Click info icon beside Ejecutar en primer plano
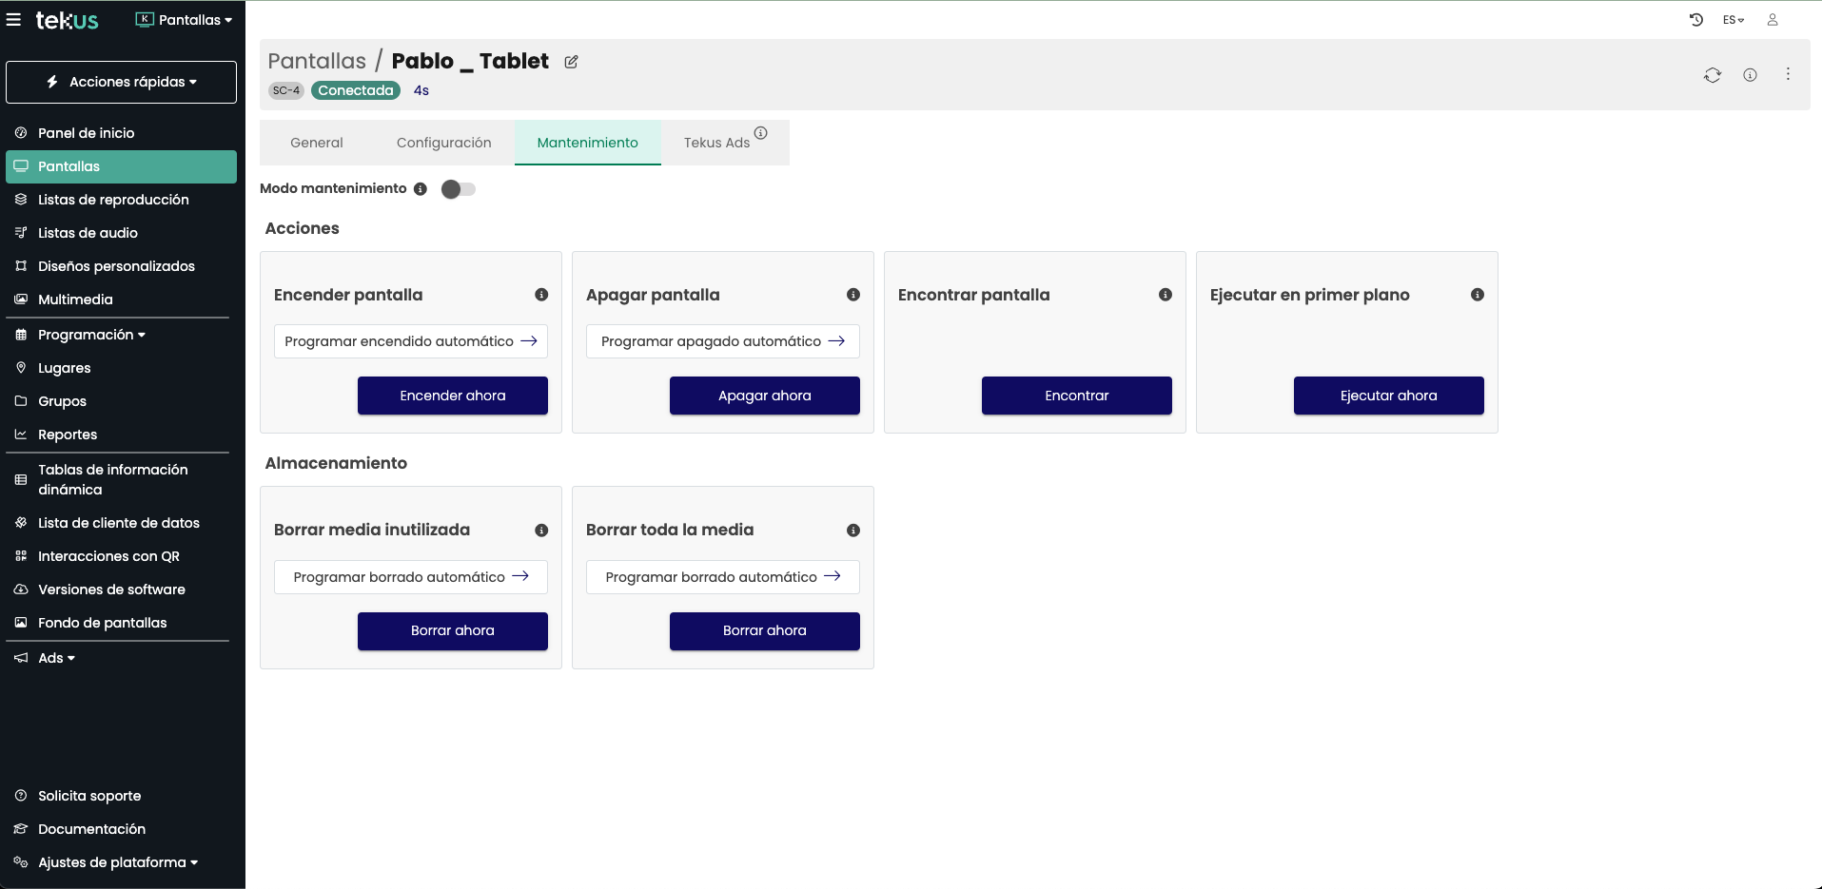1822x889 pixels. tap(1477, 295)
